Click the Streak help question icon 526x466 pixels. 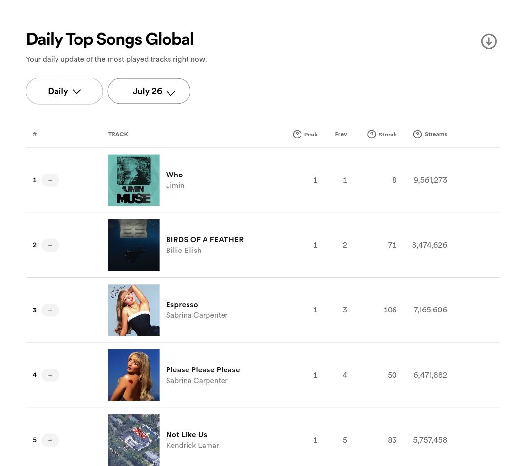coord(371,135)
